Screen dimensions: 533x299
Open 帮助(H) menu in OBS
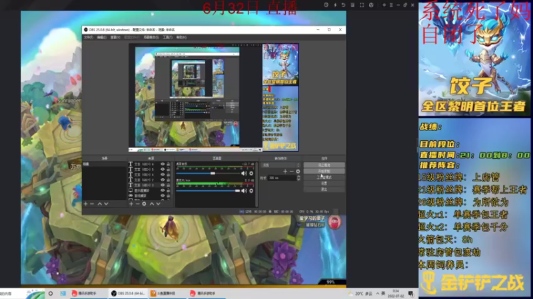pos(181,37)
